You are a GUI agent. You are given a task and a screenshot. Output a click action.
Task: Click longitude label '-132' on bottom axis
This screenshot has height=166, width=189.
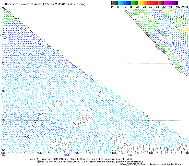tap(39, 153)
